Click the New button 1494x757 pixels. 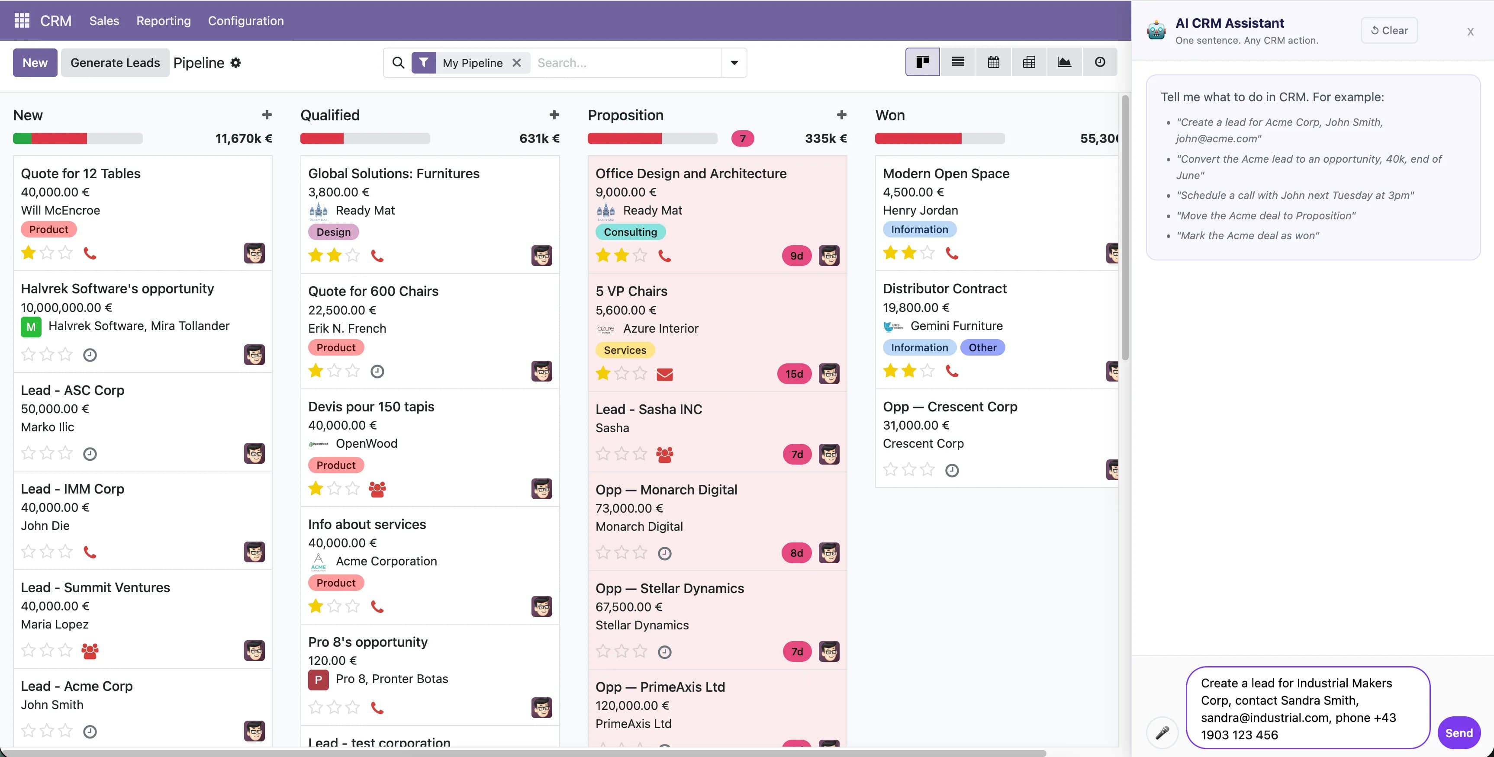pos(35,63)
